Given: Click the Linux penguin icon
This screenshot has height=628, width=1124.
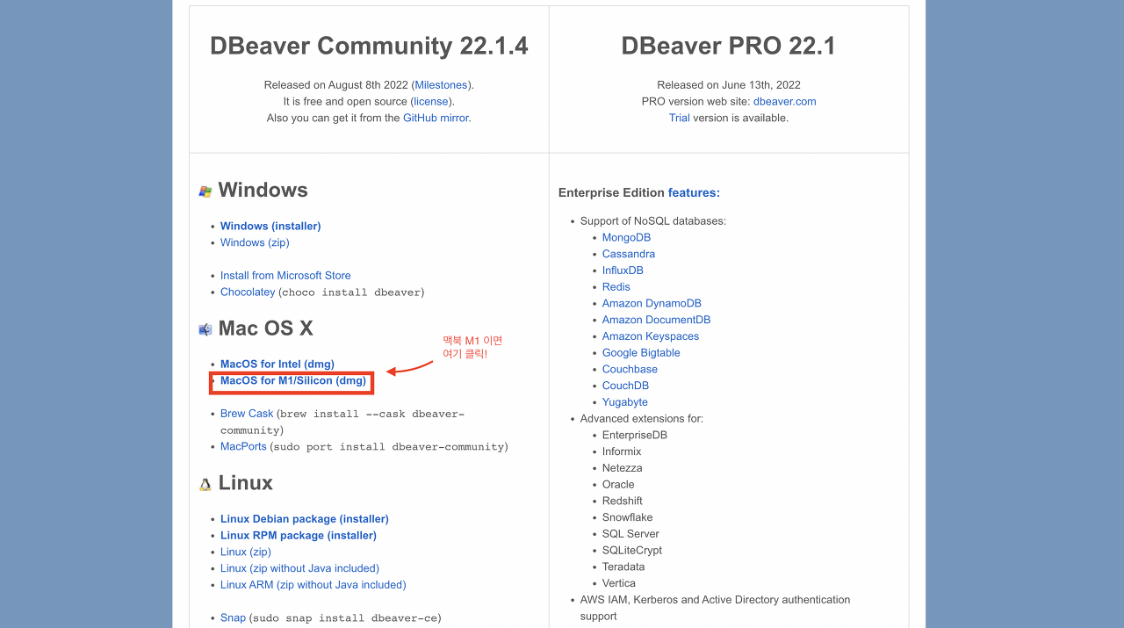Looking at the screenshot, I should tap(205, 484).
